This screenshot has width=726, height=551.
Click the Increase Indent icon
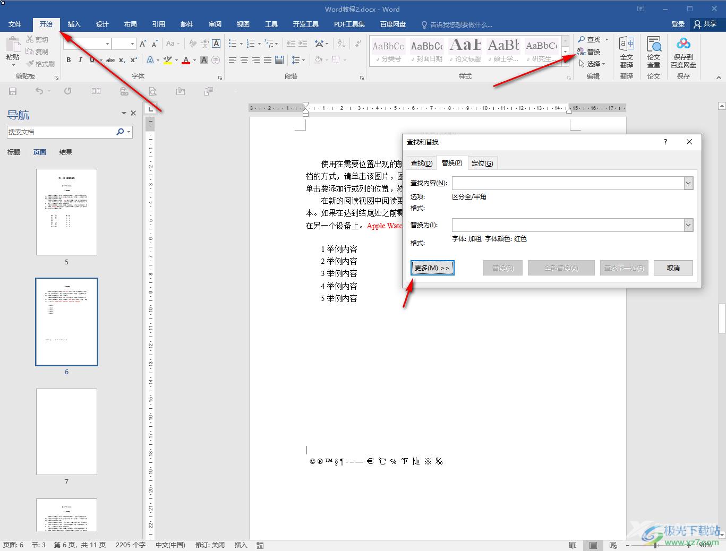302,44
